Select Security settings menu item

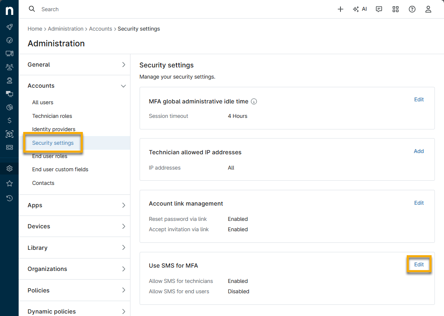click(x=53, y=143)
